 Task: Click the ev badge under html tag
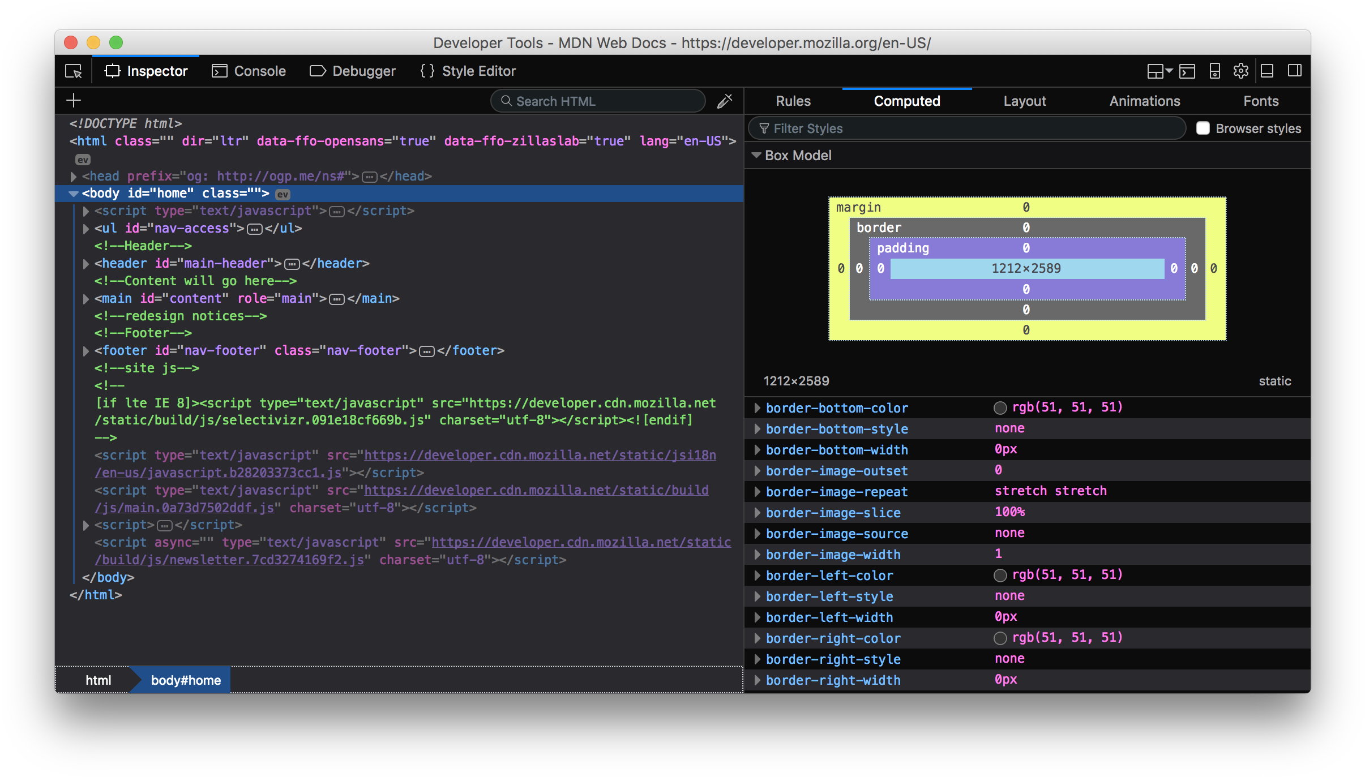(x=83, y=160)
